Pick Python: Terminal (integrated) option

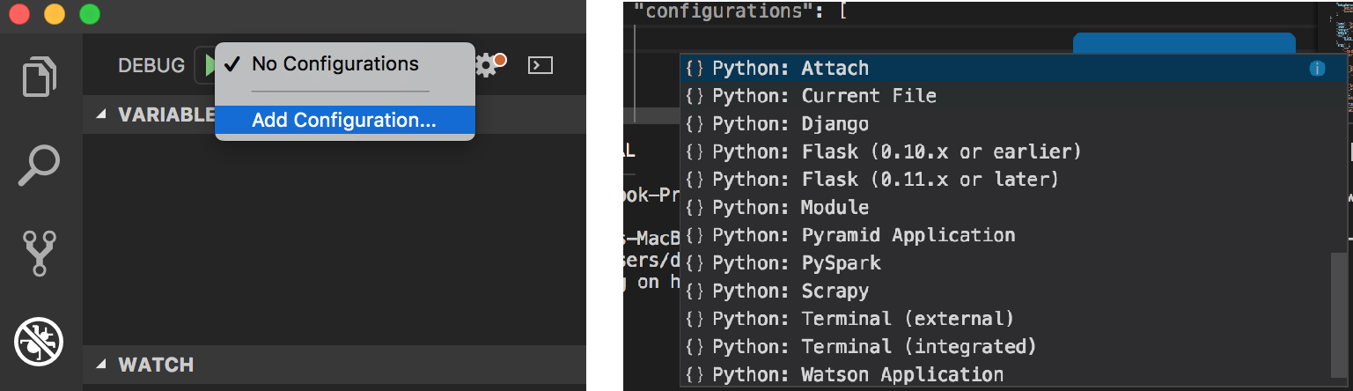click(873, 347)
